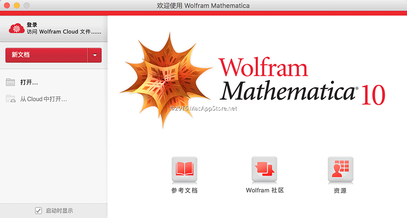407x218 pixels.
Task: Open the 资源 resources icon
Action: point(340,169)
